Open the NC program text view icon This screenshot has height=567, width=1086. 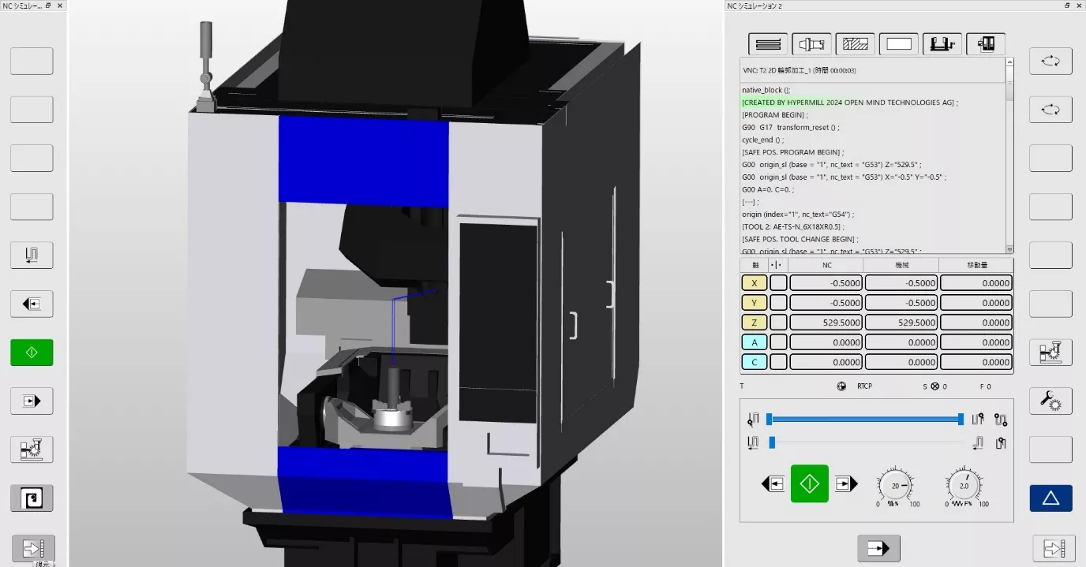767,44
